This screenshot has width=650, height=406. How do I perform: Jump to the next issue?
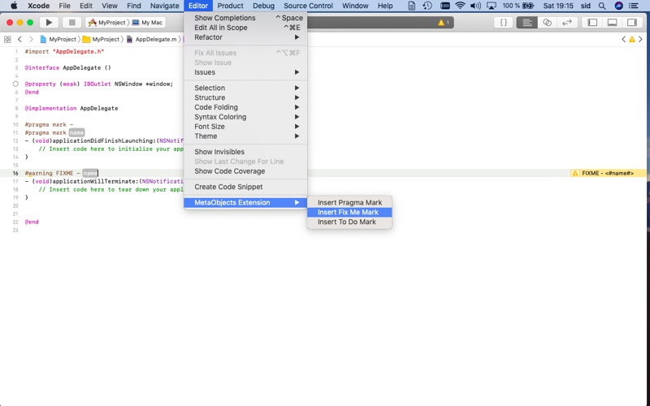(x=640, y=39)
